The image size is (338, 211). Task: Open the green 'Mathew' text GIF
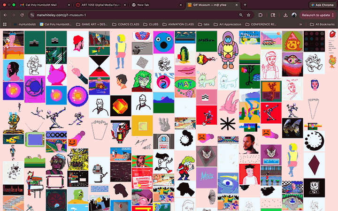pos(207,41)
